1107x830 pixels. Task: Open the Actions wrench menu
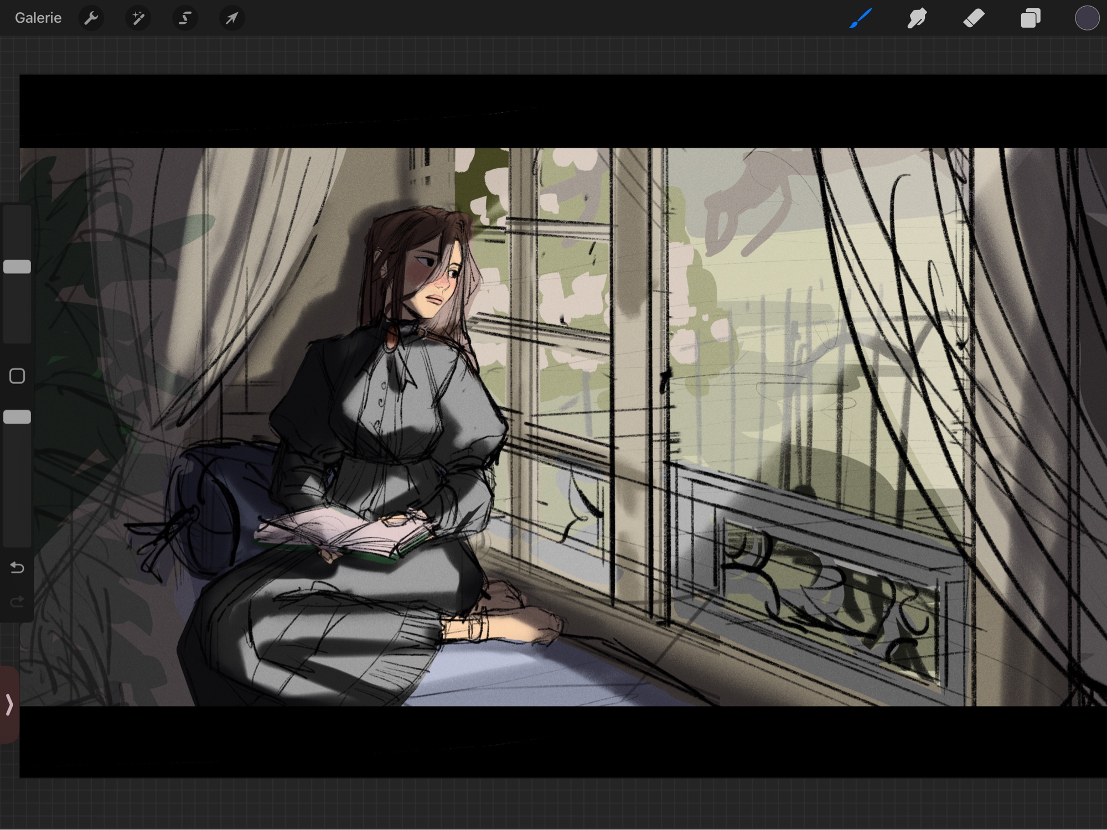point(91,18)
